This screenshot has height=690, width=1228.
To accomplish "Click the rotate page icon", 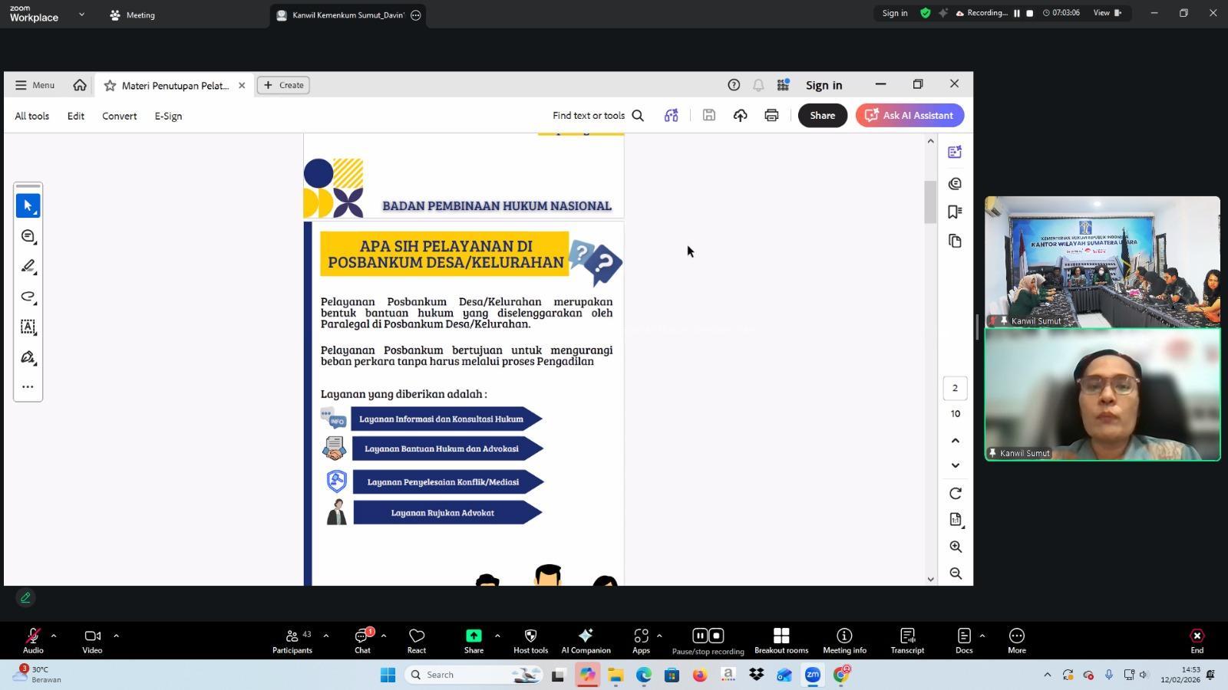I will tap(955, 493).
